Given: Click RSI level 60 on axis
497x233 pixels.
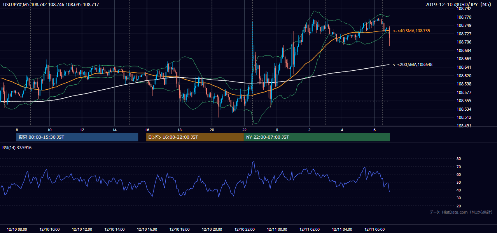Looking at the screenshot, I should click(458, 174).
